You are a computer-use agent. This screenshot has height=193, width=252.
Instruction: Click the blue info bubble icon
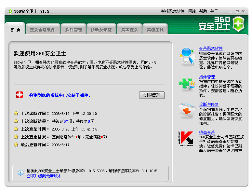pyautogui.click(x=21, y=173)
